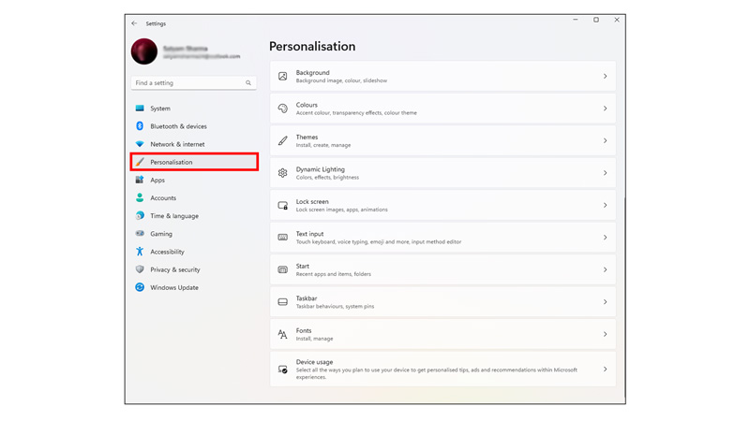Click the Text input keyboard icon
Image resolution: width=750 pixels, height=421 pixels.
point(283,238)
